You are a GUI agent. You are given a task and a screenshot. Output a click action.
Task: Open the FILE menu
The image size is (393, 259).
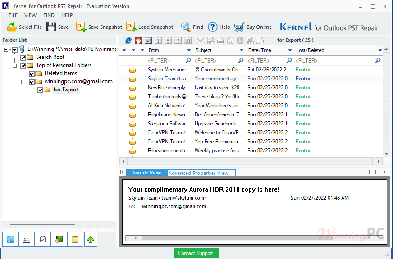[x=13, y=15]
